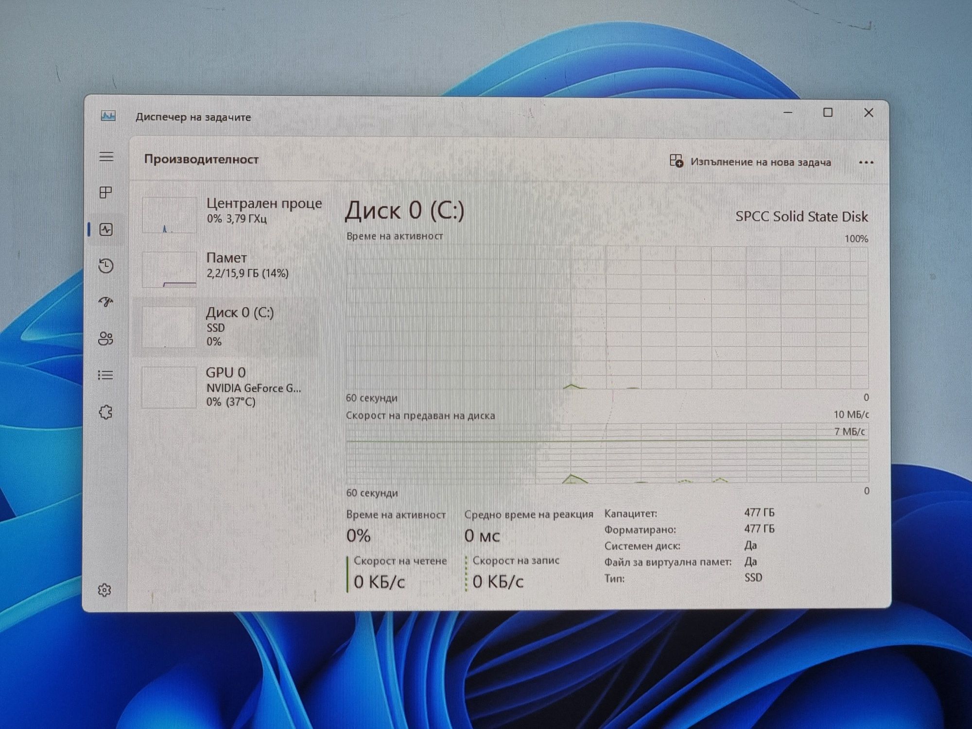Open the Details list page icon
Screen dimensions: 972x729
pyautogui.click(x=105, y=375)
